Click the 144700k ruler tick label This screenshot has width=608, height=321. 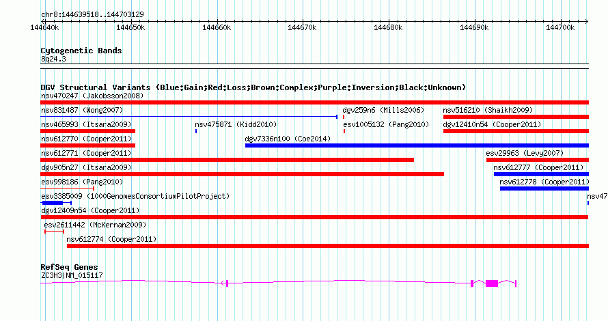[560, 27]
